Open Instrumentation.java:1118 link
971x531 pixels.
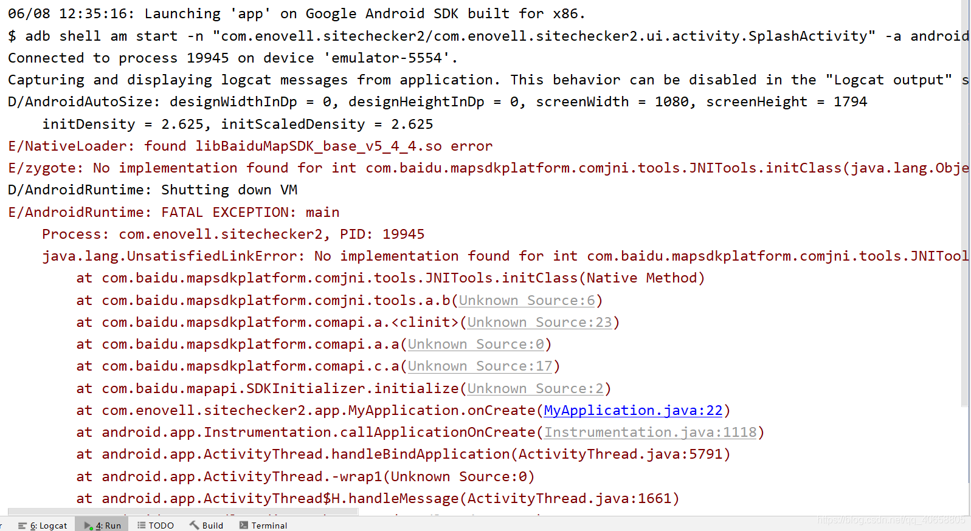651,433
